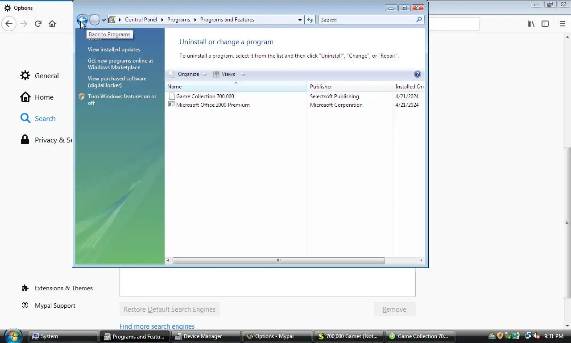
Task: Open Home category in Mypal Options
Action: [x=37, y=97]
